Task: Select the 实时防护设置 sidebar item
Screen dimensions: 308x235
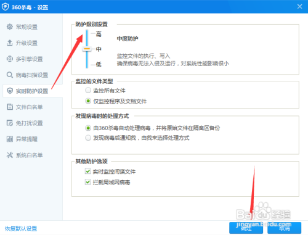Action: point(33,91)
